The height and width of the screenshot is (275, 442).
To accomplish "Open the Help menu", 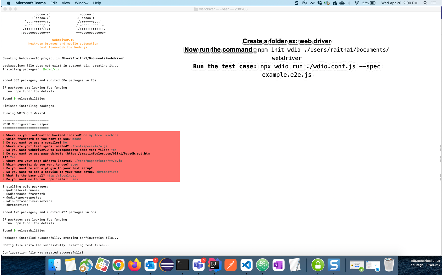I will [x=97, y=3].
